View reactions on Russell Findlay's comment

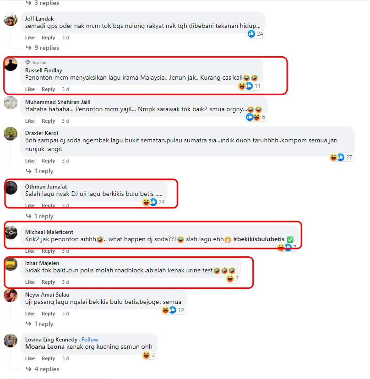click(x=249, y=86)
